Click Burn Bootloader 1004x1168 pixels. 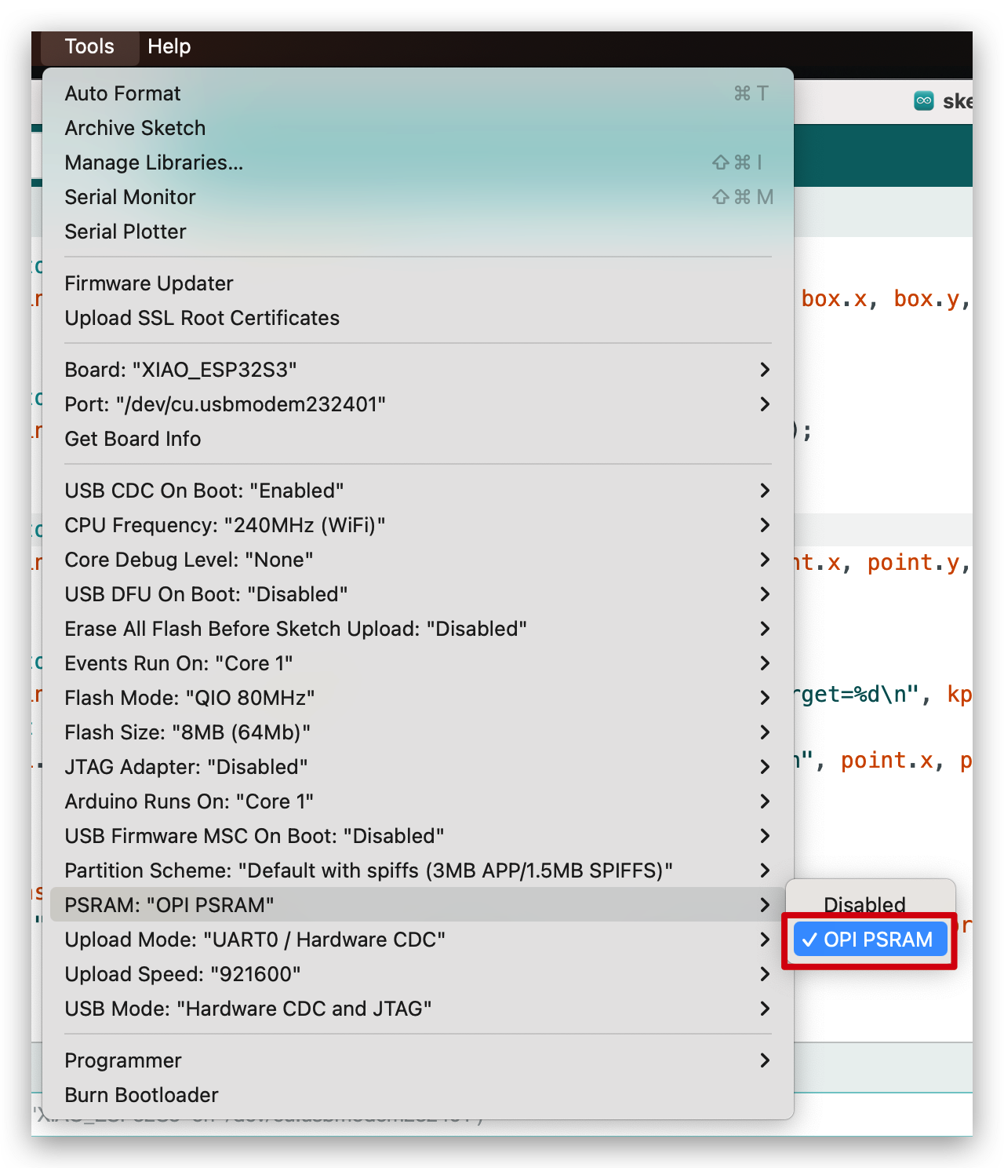coord(418,1095)
